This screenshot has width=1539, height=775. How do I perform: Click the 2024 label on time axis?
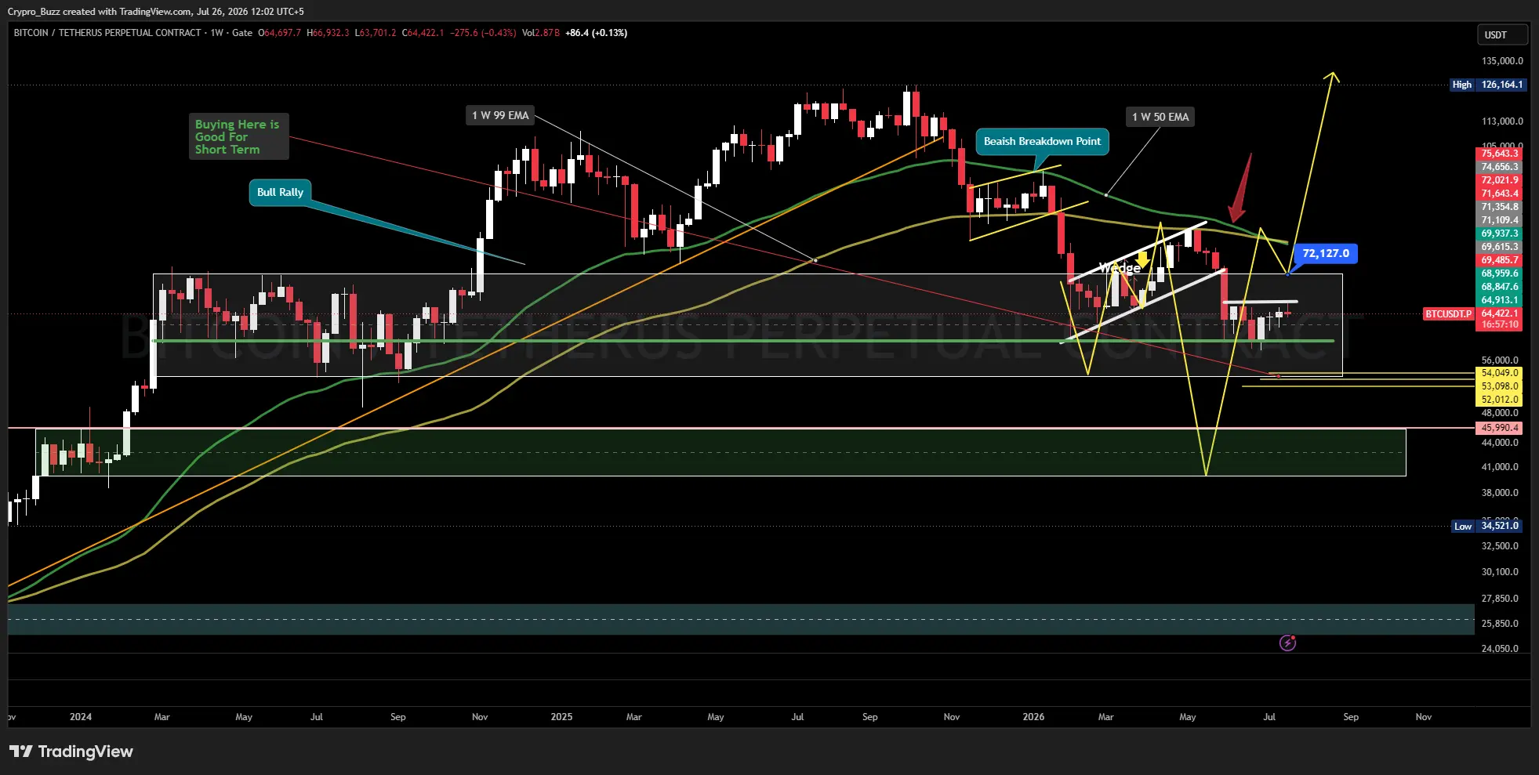tap(81, 717)
